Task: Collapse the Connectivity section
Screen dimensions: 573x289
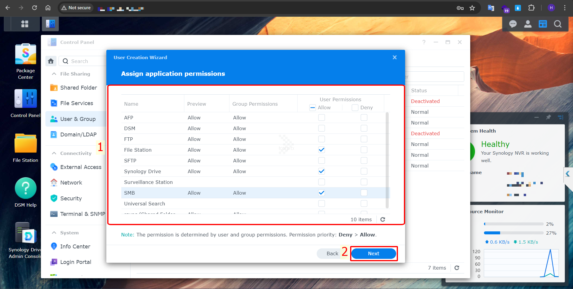Action: coord(54,153)
